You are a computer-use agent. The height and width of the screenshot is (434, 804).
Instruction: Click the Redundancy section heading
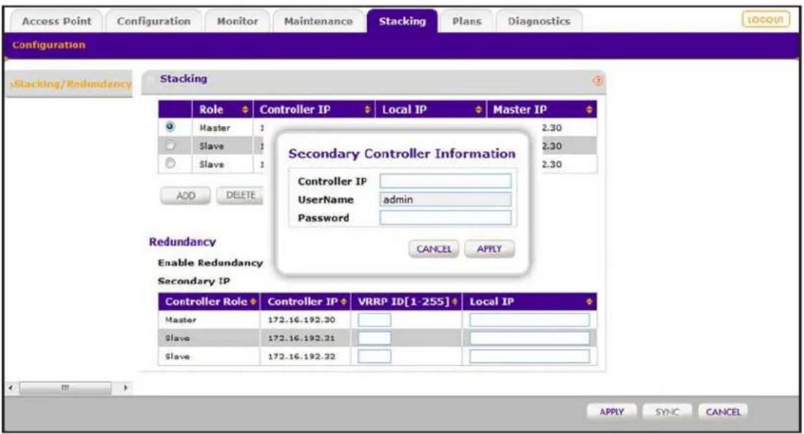click(x=183, y=242)
